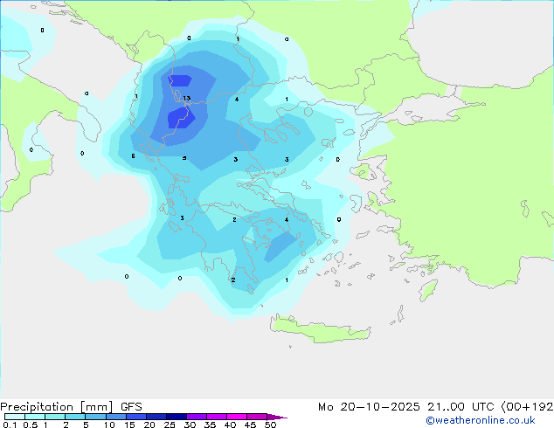Select the legend swatch between 0.5 and 1
The image size is (554, 428).
(35, 417)
